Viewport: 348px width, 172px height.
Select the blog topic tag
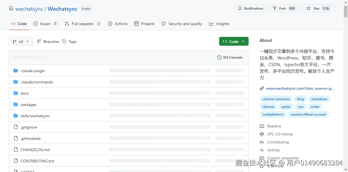coord(301,99)
